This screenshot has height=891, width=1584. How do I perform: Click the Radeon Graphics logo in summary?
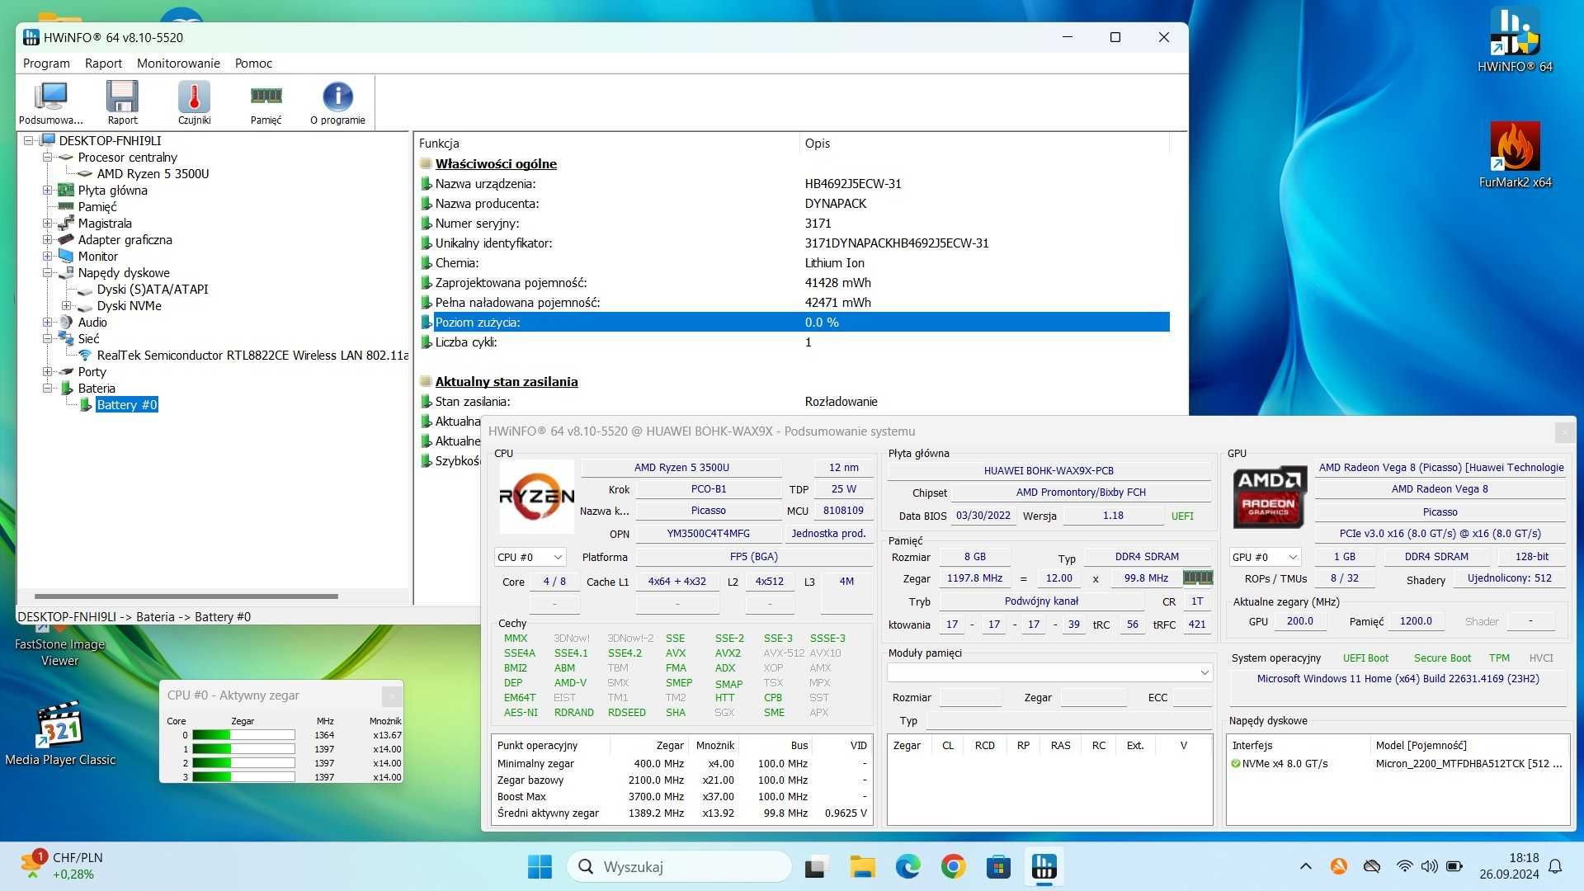point(1270,497)
